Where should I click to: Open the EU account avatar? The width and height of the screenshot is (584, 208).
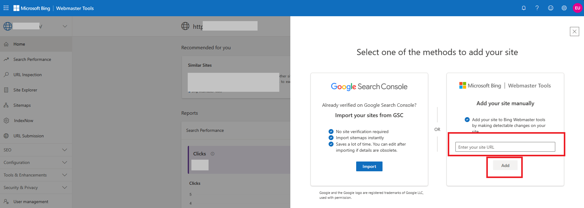tap(577, 8)
